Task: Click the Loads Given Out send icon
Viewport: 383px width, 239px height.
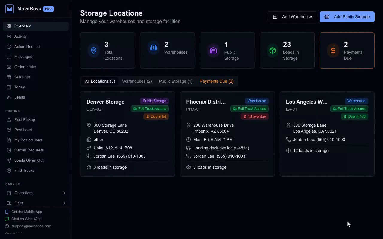Action: 9,160
